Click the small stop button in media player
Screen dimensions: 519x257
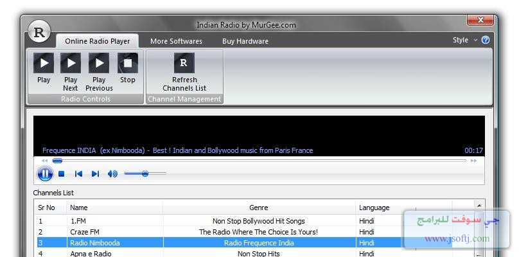click(61, 173)
